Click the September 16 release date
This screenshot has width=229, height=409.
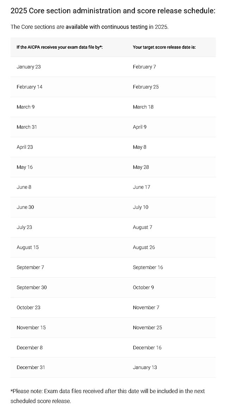(148, 267)
